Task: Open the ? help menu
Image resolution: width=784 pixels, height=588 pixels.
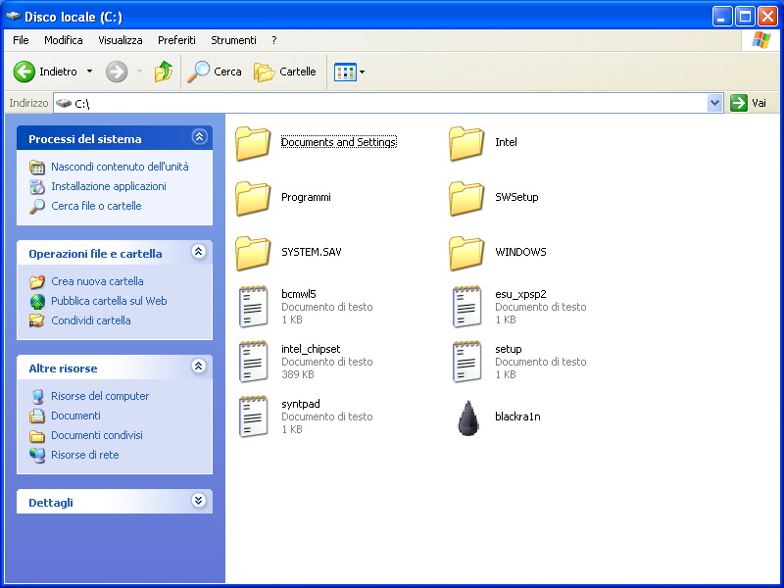Action: [274, 40]
